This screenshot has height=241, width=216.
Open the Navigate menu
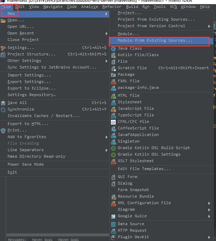tap(53, 7)
